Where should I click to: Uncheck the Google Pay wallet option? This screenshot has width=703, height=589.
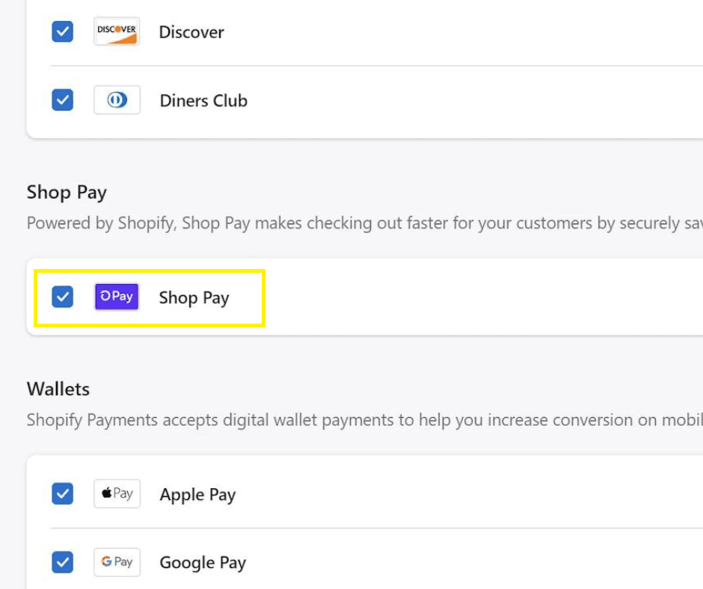pyautogui.click(x=62, y=561)
